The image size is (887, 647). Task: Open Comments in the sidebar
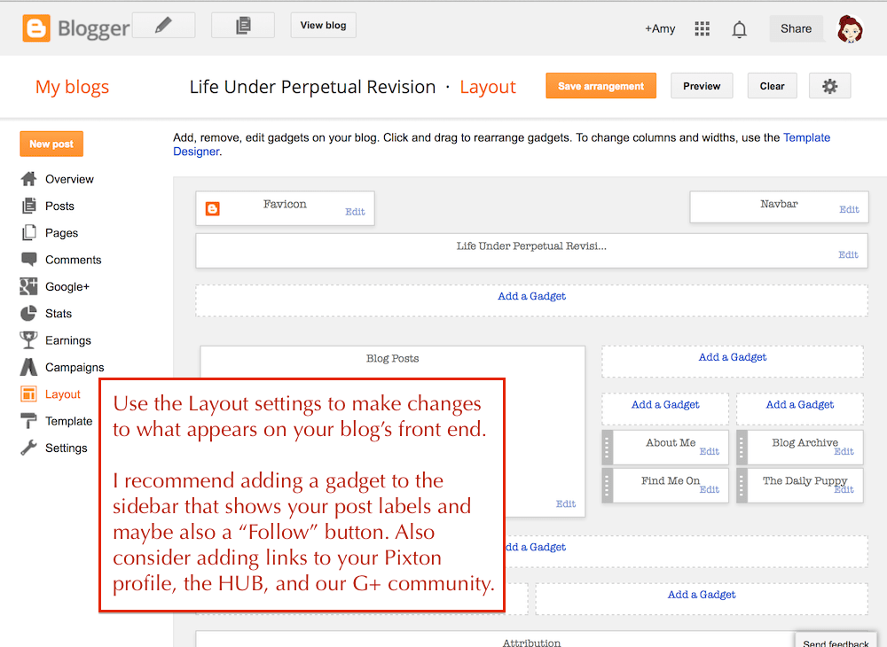(73, 260)
